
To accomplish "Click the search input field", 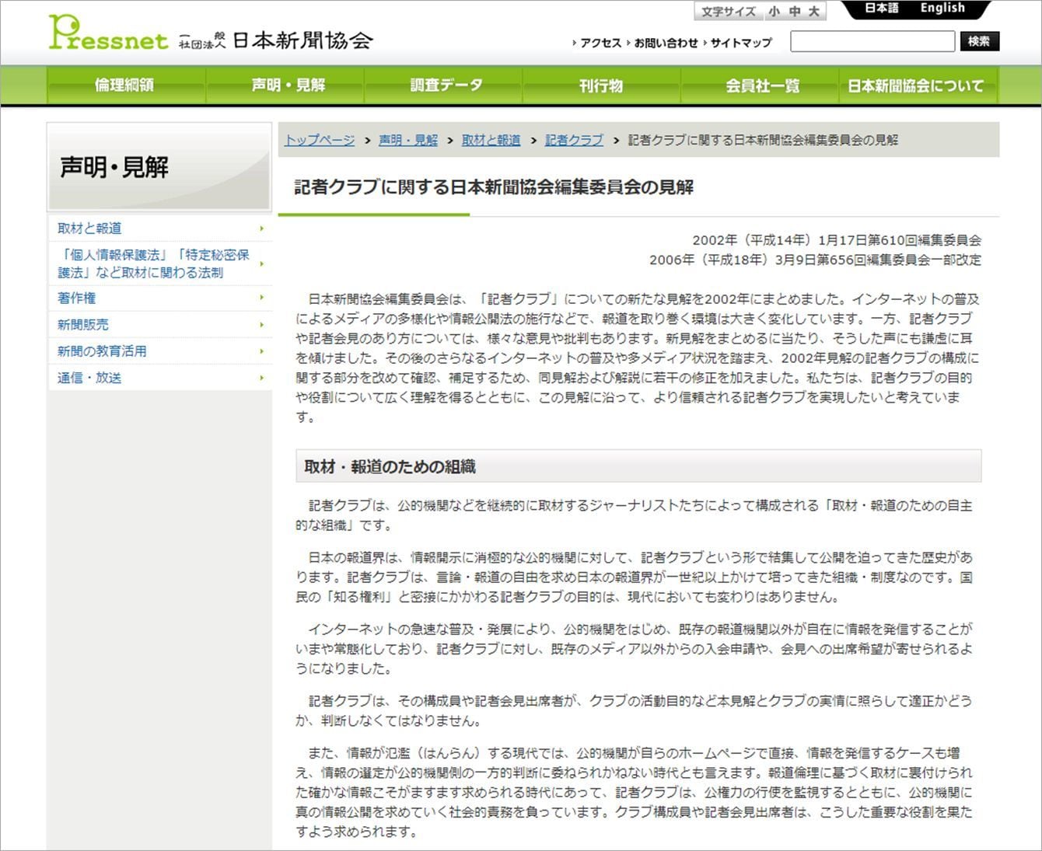I will click(872, 42).
